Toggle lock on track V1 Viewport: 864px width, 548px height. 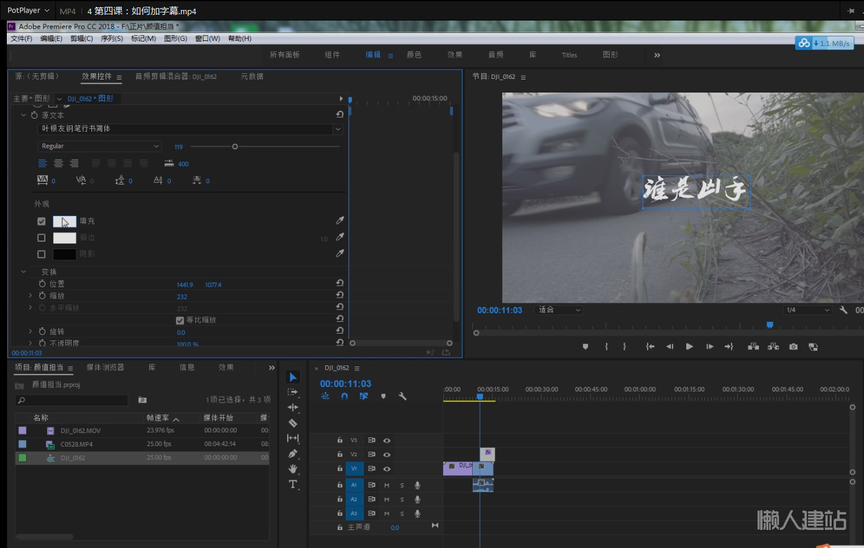(339, 468)
